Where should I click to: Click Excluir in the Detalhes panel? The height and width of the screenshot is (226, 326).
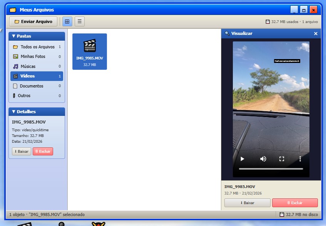point(43,151)
